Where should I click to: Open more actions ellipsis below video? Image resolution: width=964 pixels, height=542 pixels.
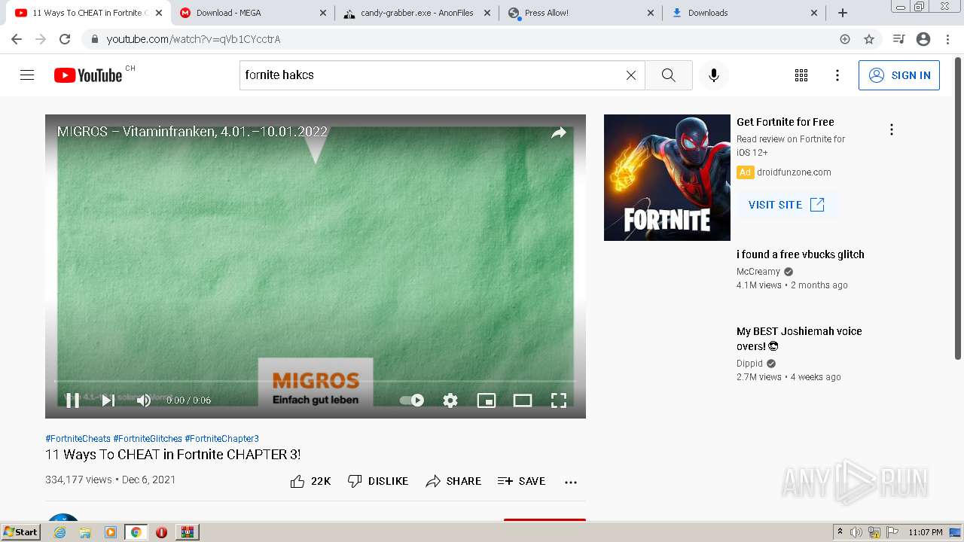tap(571, 482)
